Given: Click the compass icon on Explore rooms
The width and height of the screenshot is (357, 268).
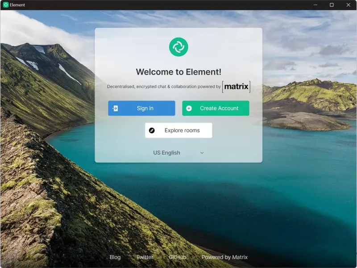Looking at the screenshot, I should pyautogui.click(x=152, y=130).
